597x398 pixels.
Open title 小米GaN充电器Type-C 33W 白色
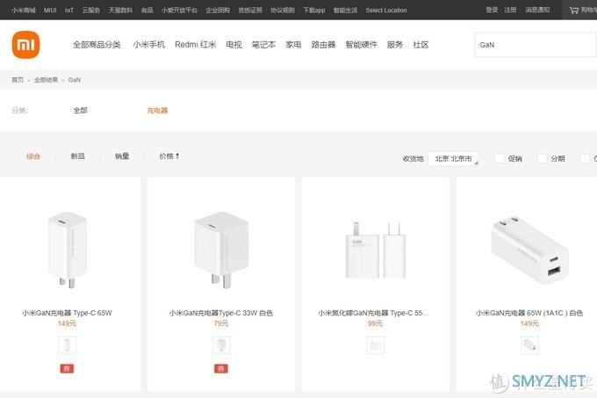point(221,313)
